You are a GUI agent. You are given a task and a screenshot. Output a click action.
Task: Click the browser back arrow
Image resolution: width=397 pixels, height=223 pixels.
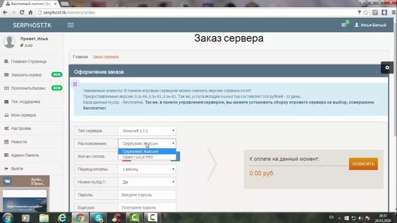pos(5,12)
